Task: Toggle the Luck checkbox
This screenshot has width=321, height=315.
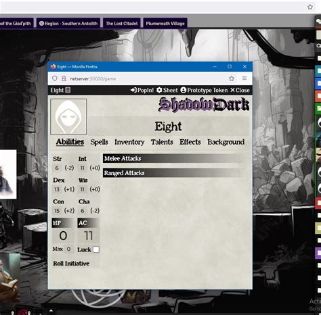Action: pyautogui.click(x=96, y=249)
